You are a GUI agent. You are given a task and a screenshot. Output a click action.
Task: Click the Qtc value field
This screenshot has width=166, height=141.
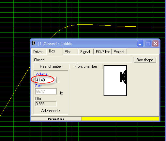pos(46,104)
